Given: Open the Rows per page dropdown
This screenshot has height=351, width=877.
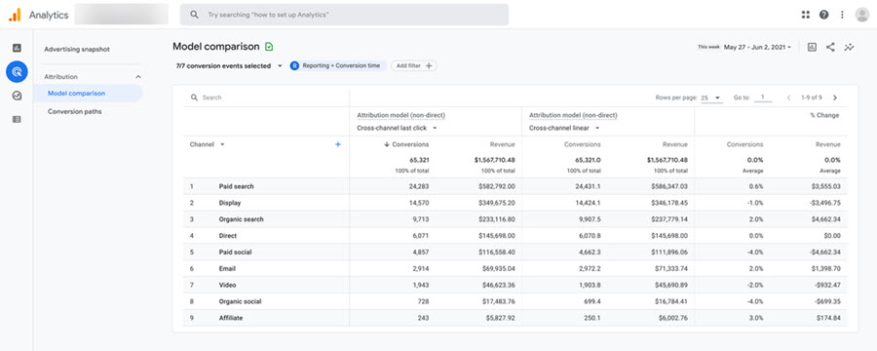Looking at the screenshot, I should [x=711, y=97].
